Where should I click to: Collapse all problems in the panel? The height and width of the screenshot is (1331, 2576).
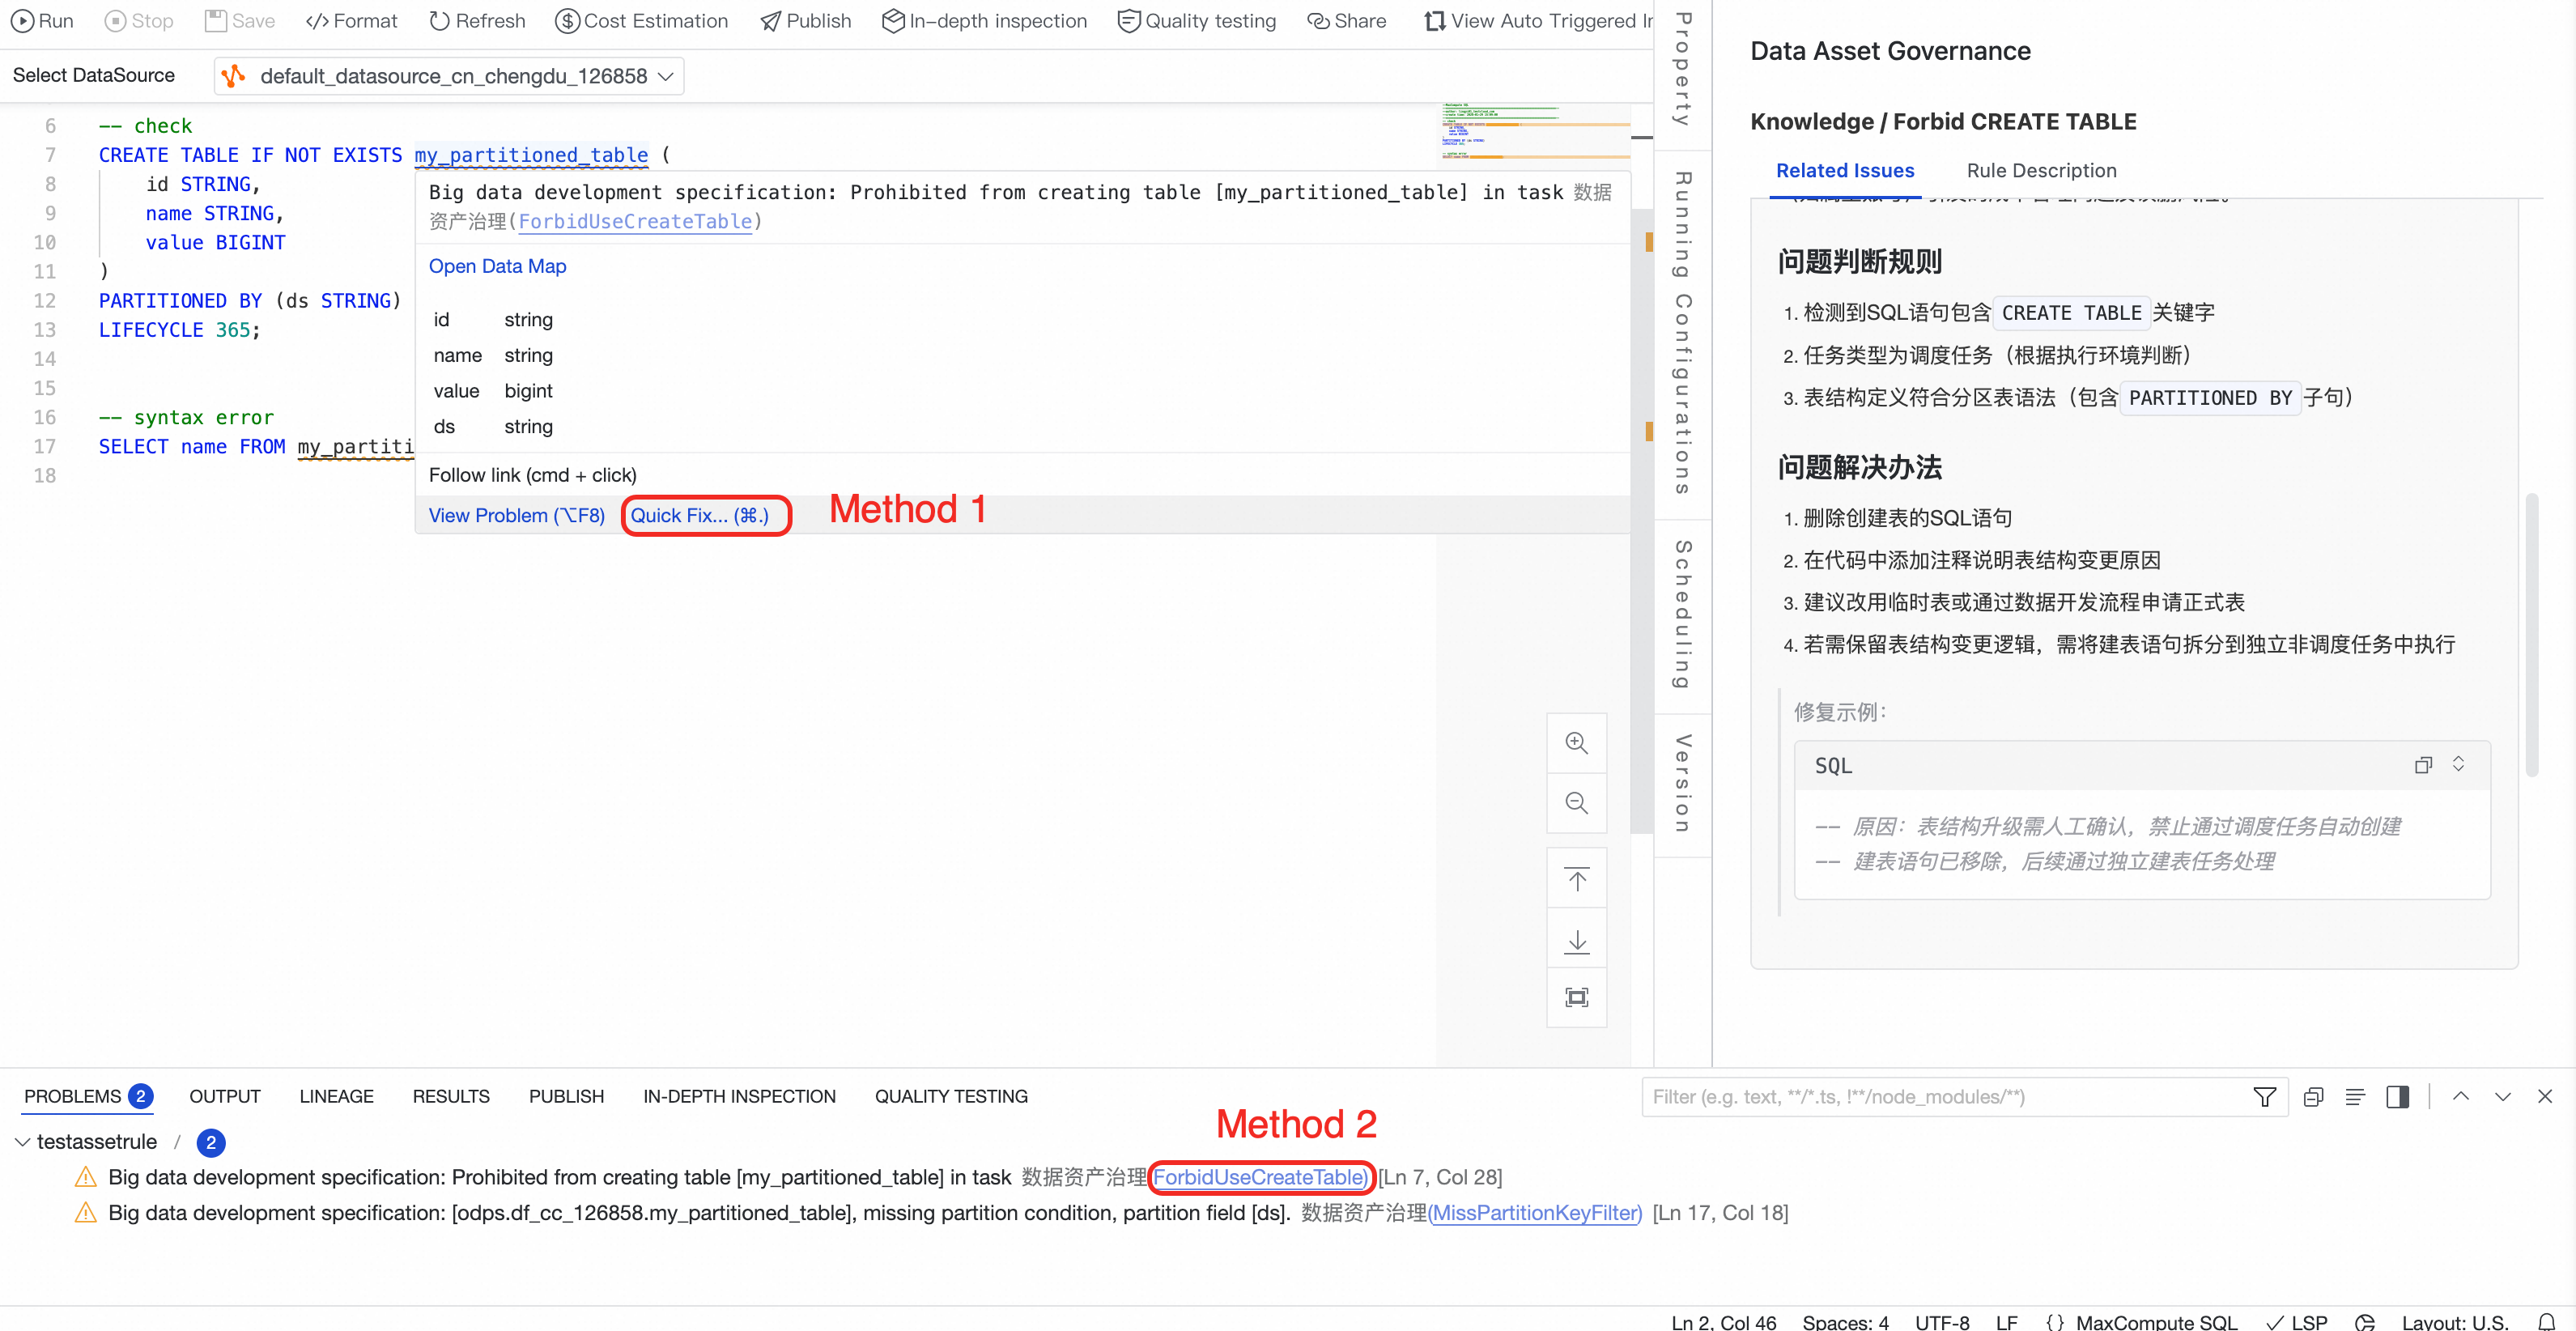click(2313, 1097)
